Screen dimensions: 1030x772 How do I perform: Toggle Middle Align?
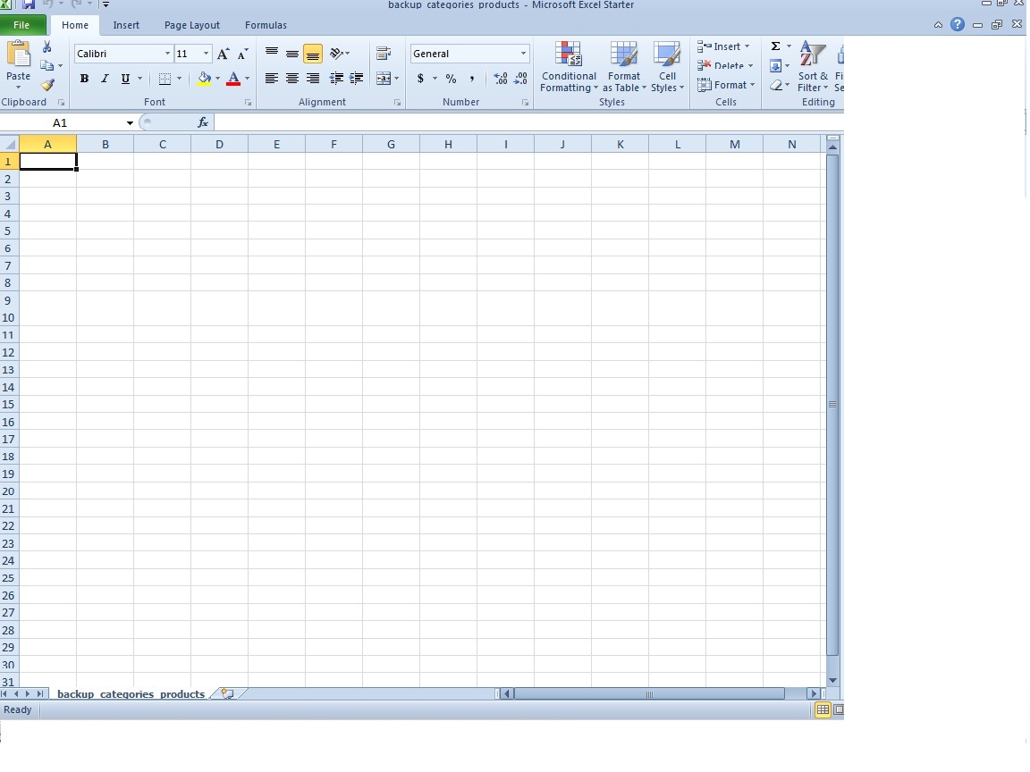291,54
